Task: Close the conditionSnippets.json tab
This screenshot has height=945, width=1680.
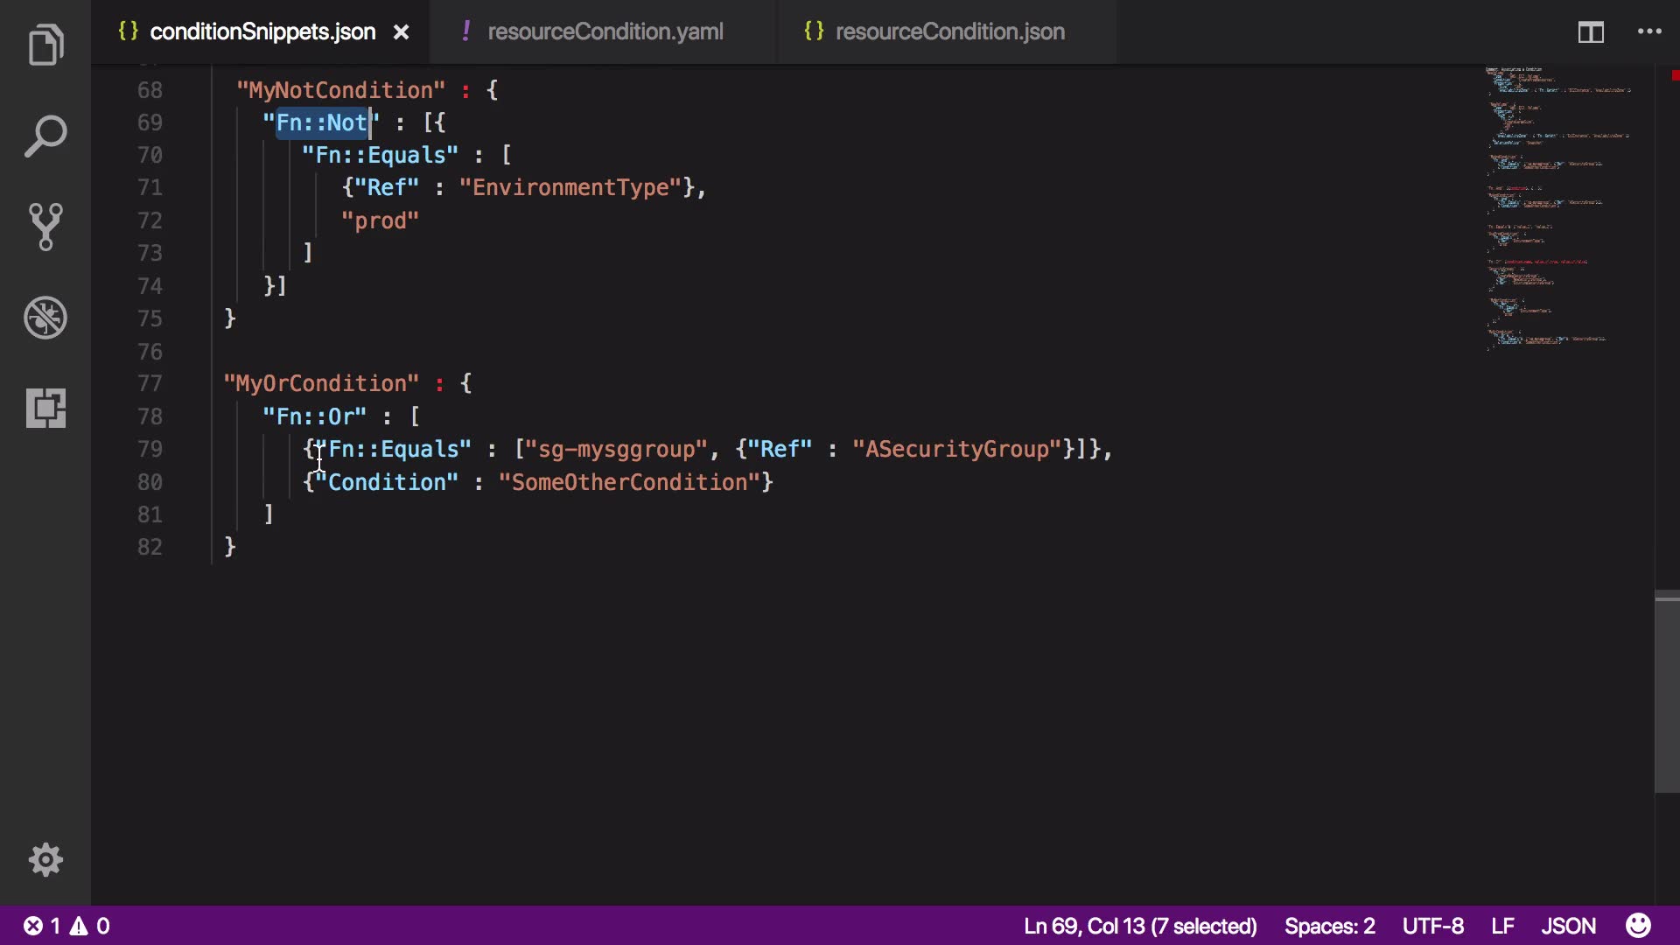Action: coord(401,32)
